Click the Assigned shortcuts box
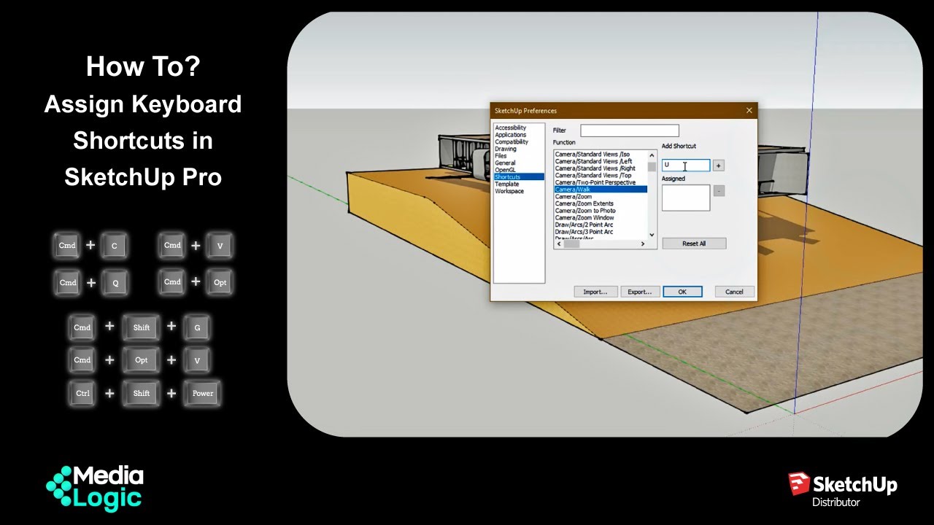The image size is (934, 525). [686, 198]
